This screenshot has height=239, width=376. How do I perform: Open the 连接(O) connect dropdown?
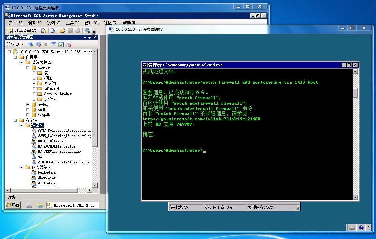click(15, 44)
